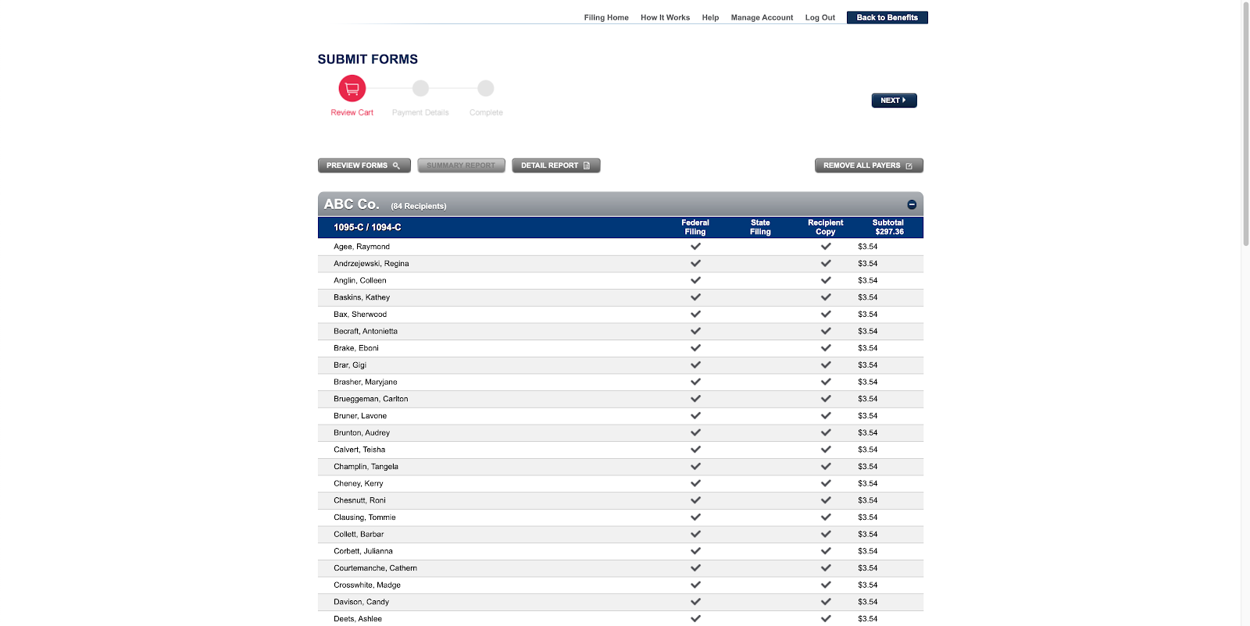Remove all payers from the cart
This screenshot has width=1250, height=626.
[x=868, y=165]
